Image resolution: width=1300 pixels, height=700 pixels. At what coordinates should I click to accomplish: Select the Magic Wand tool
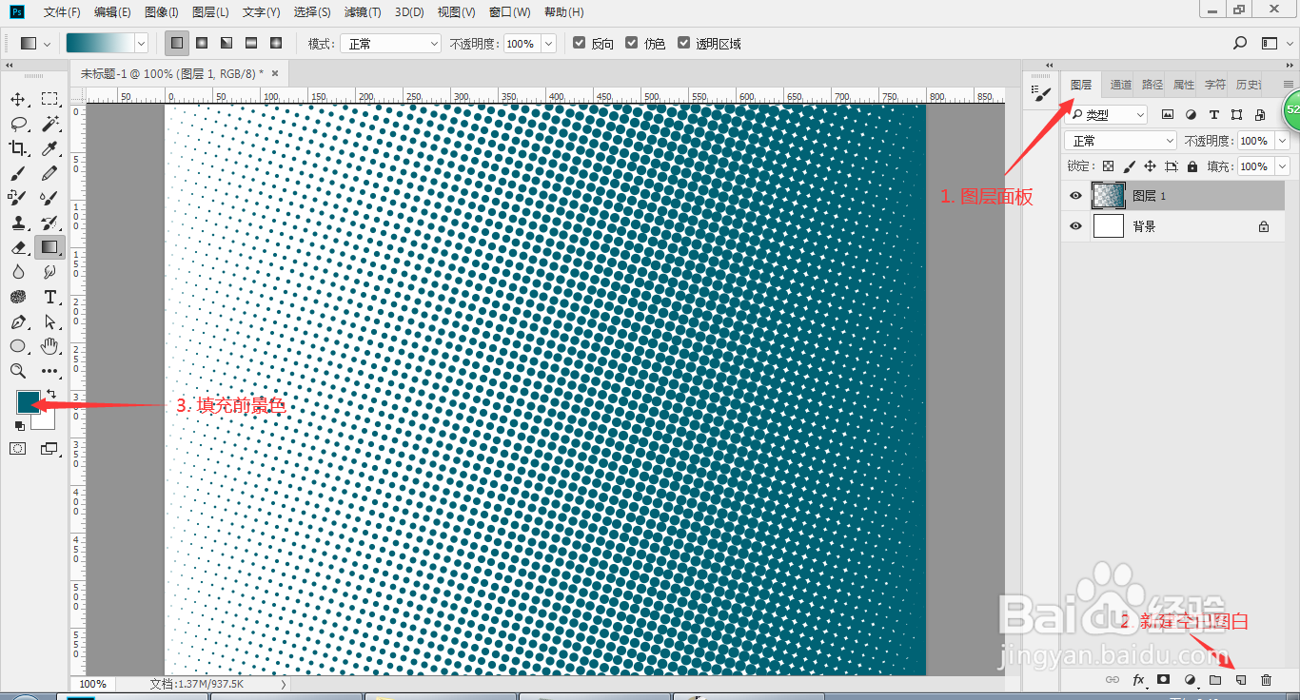point(49,124)
